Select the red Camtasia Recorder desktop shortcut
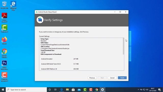This screenshot has height=92, width=163. click(4, 77)
